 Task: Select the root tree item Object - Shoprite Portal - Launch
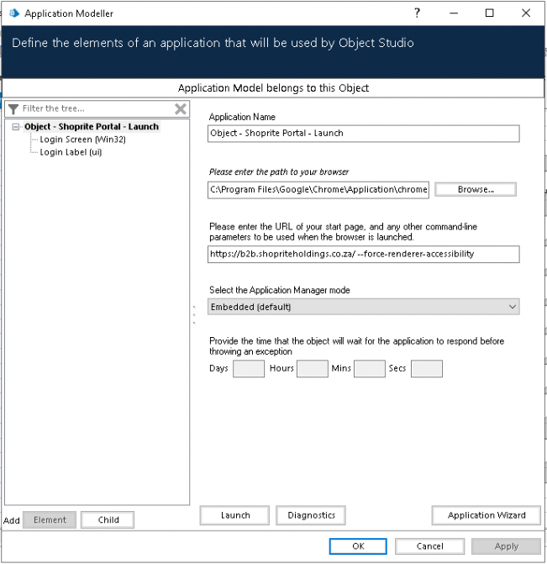click(92, 127)
